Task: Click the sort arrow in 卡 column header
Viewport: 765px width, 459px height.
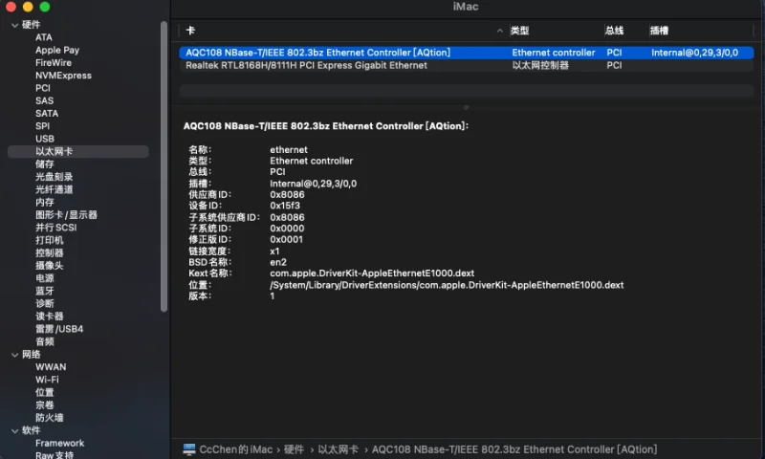Action: (500, 31)
